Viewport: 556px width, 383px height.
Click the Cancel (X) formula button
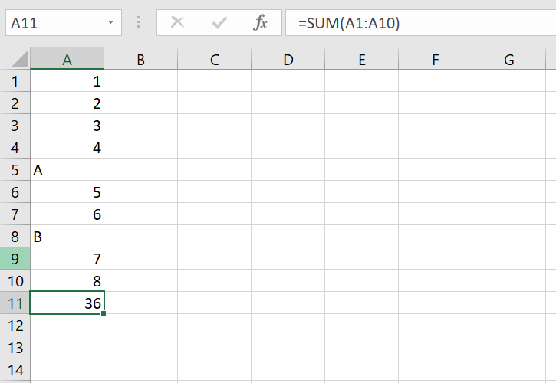click(177, 23)
